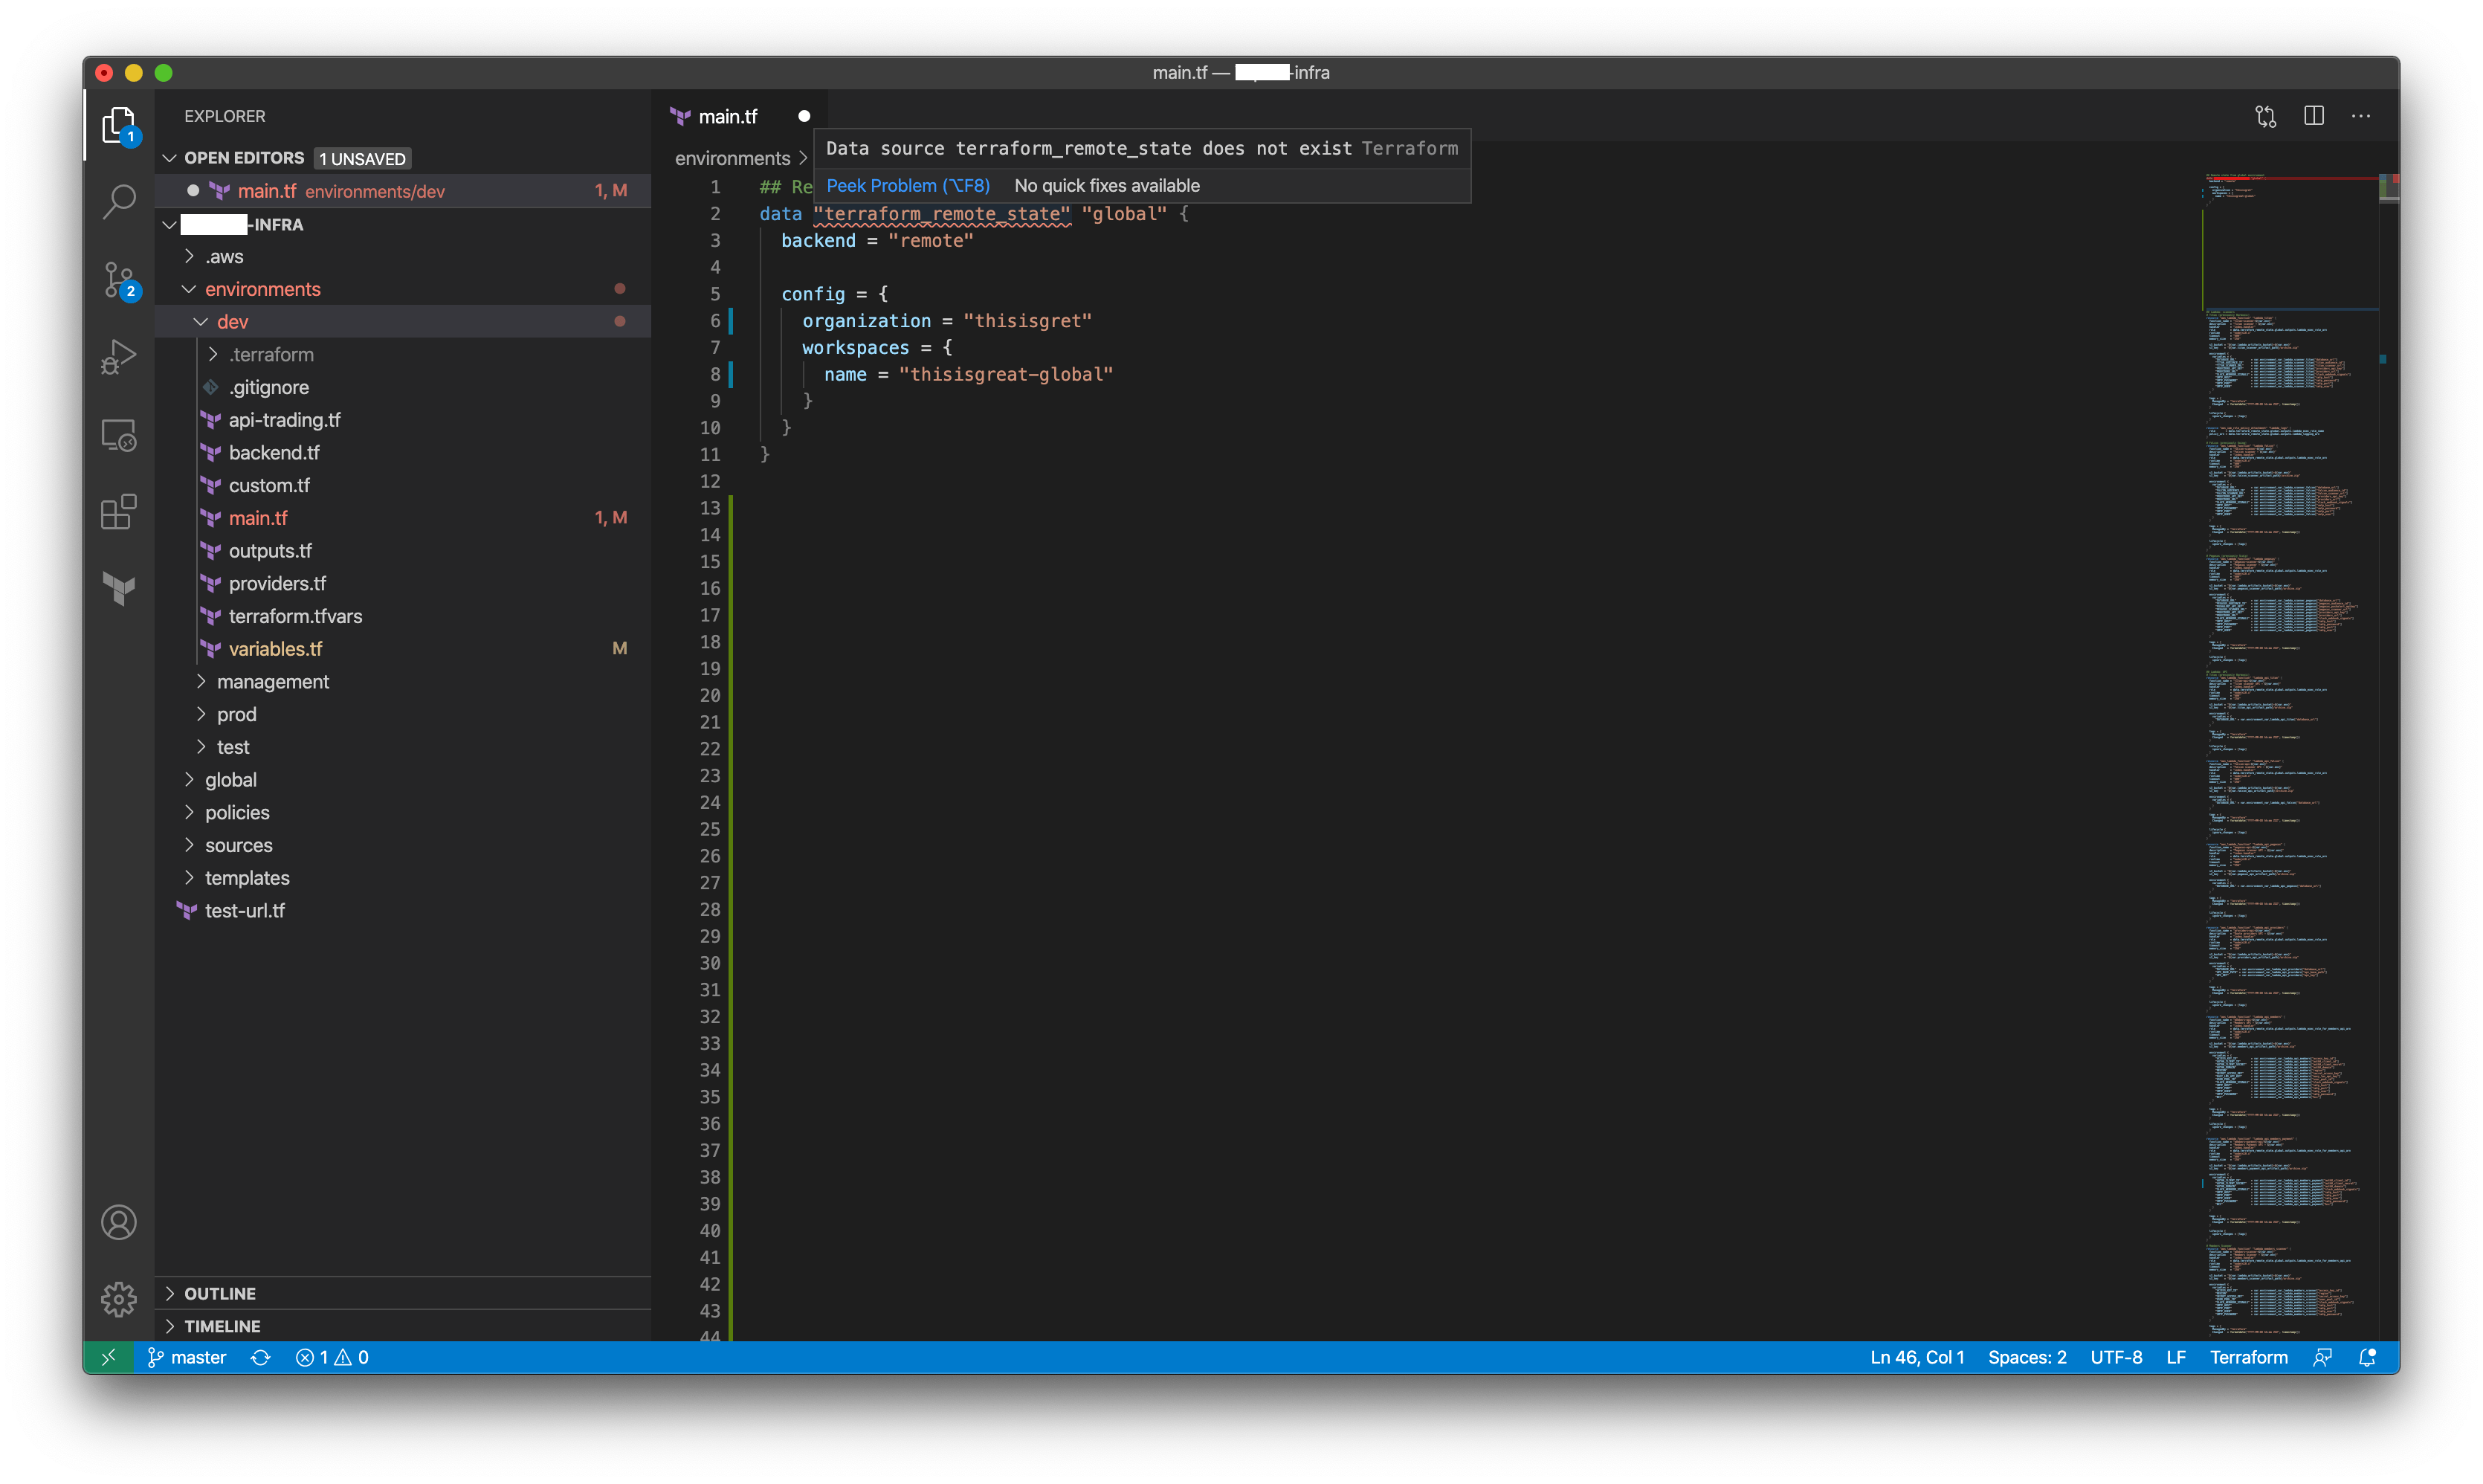The width and height of the screenshot is (2483, 1484).
Task: Click Peek Problem link in hover tooltip
Action: tap(908, 185)
